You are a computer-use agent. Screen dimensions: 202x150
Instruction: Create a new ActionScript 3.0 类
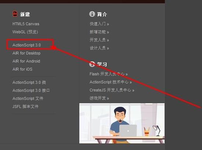tap(29, 82)
